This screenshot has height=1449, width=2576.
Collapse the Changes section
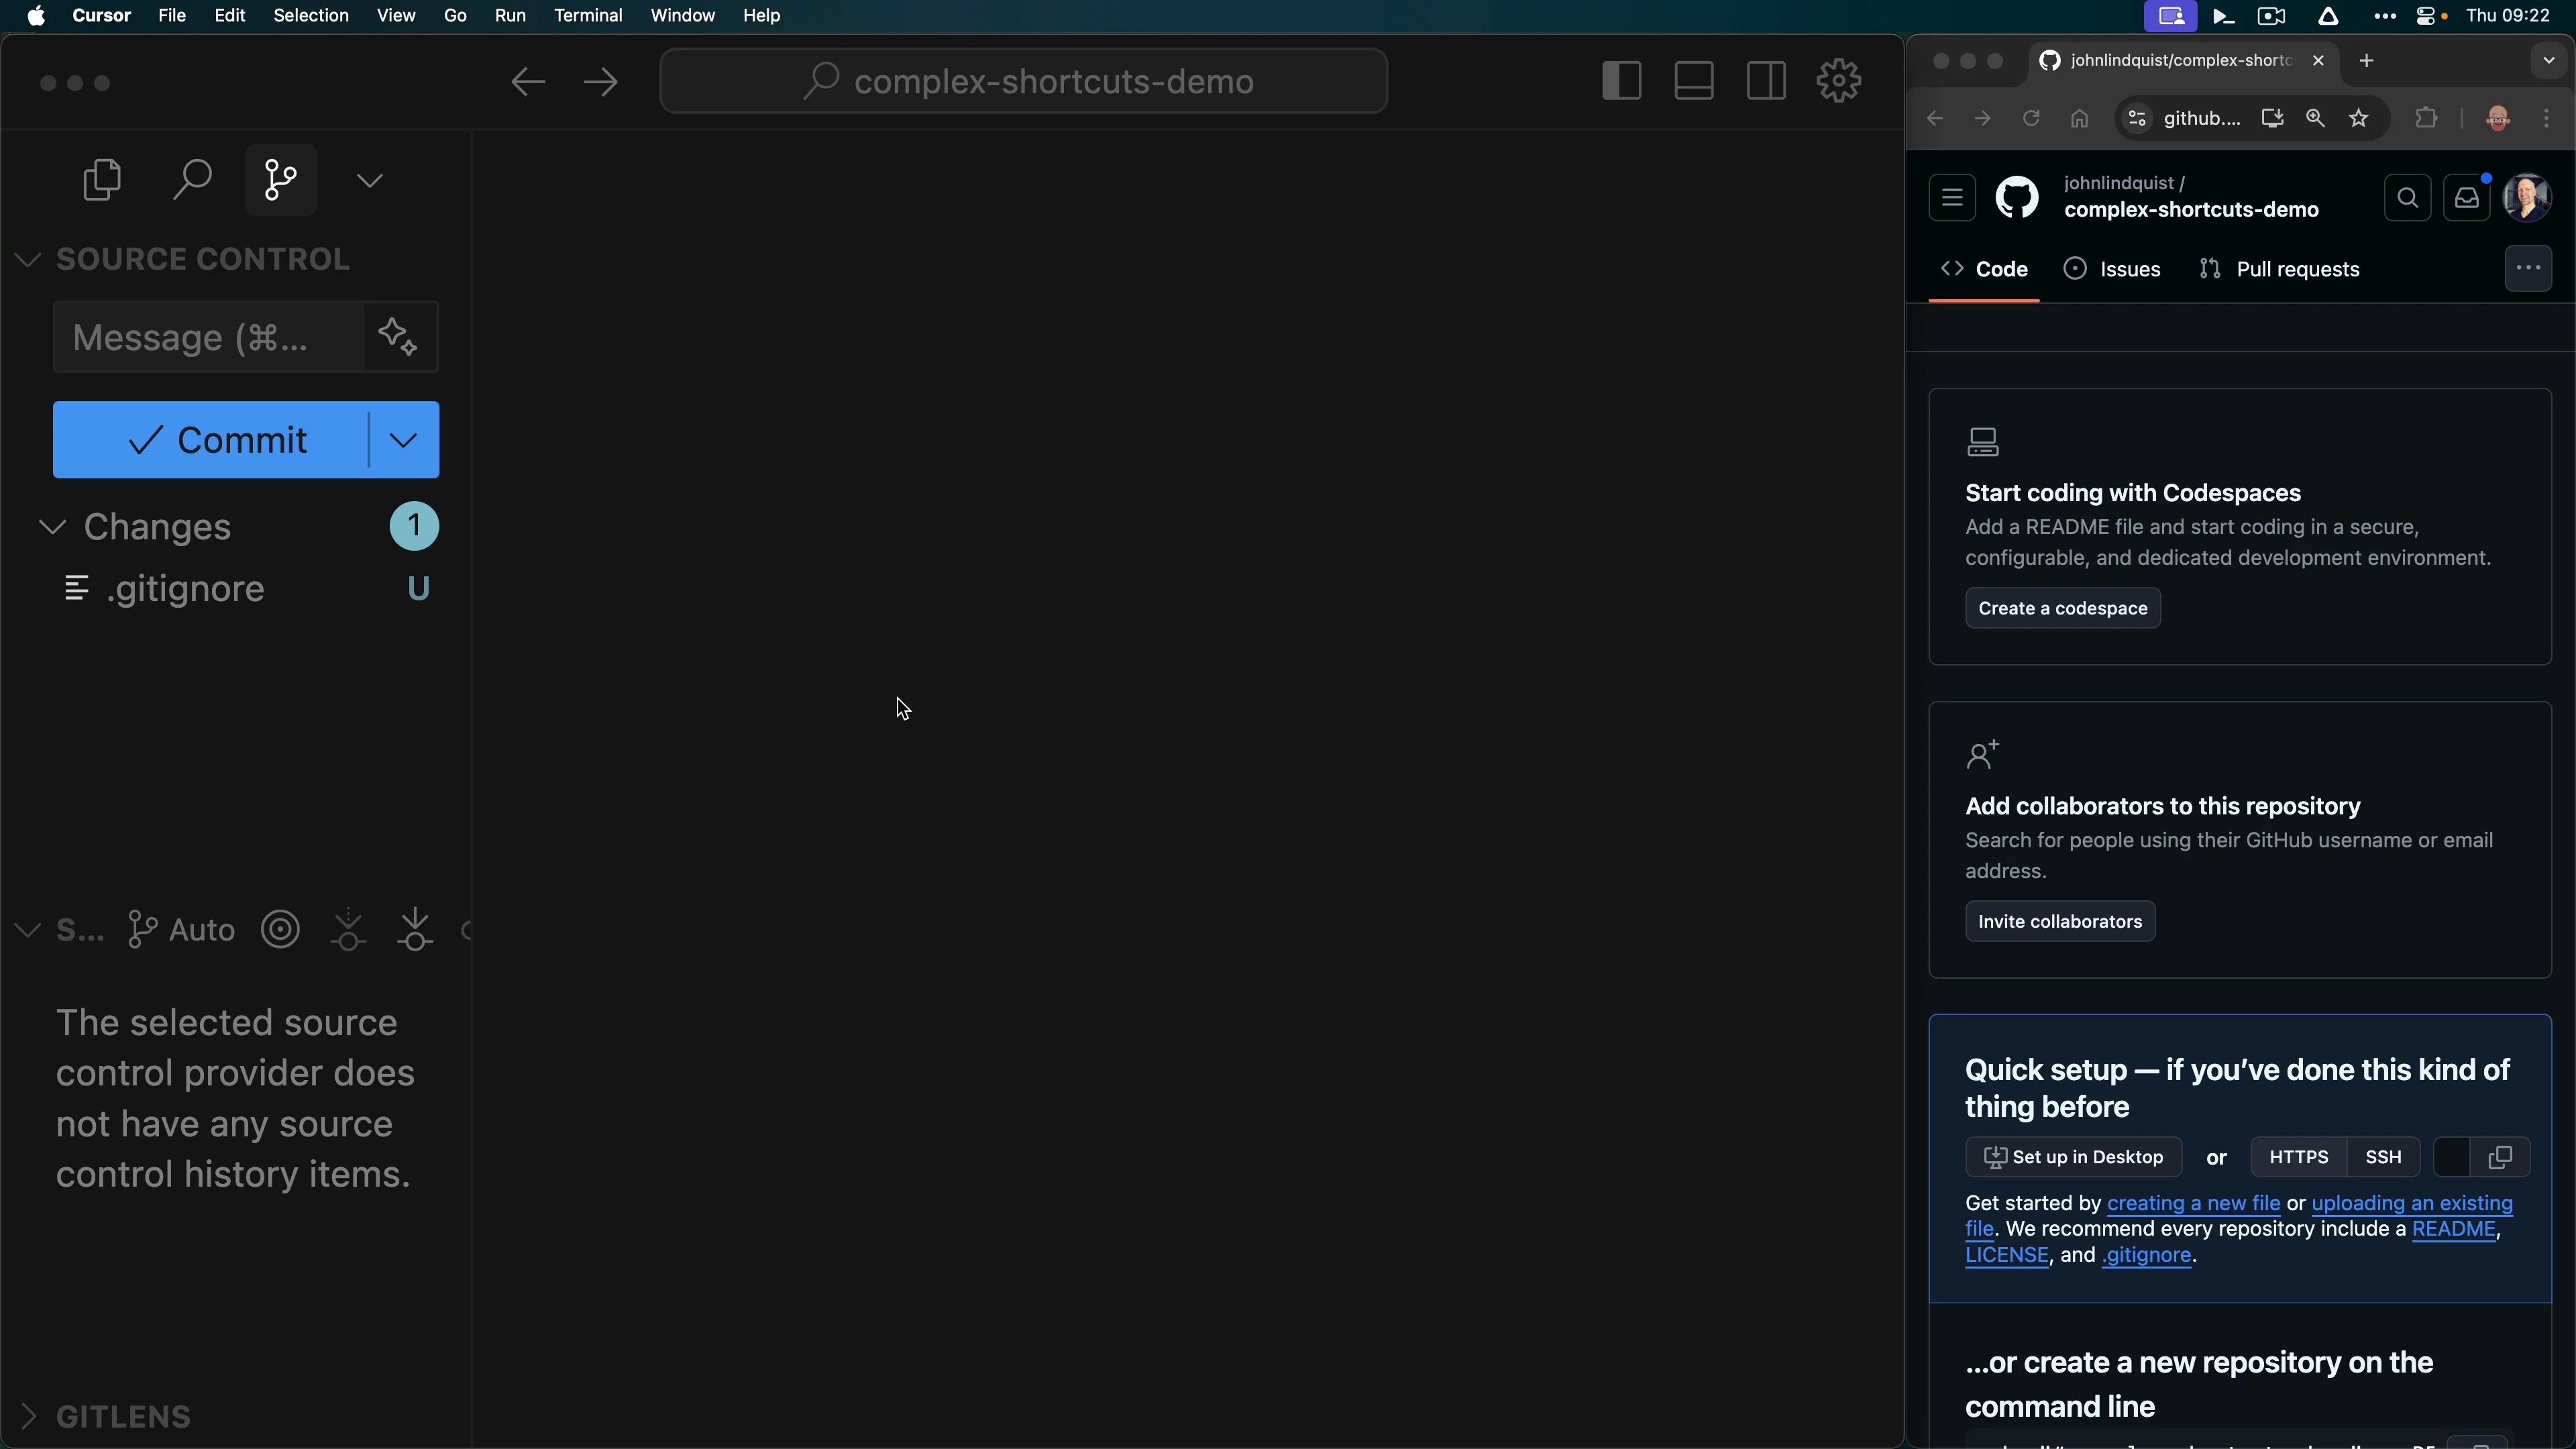click(53, 527)
